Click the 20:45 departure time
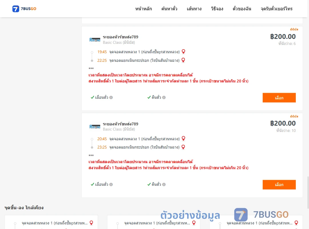309x229 pixels. (x=102, y=139)
